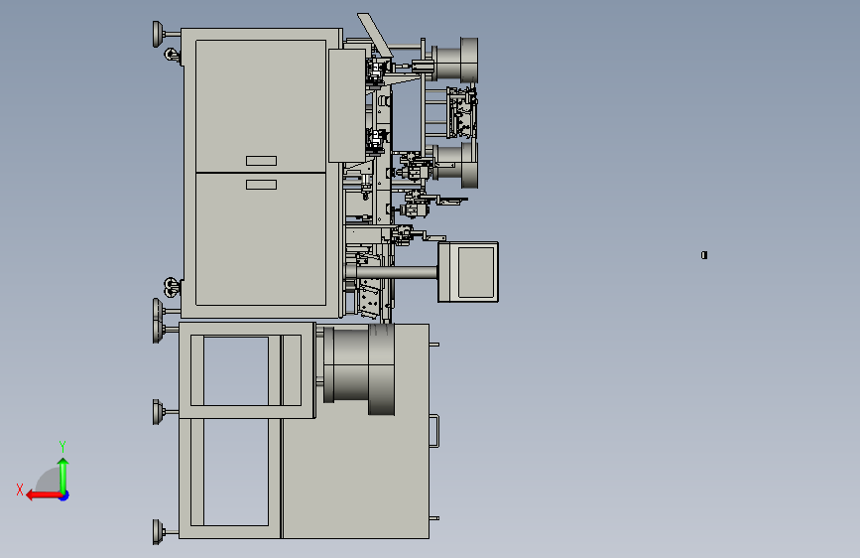Image resolution: width=860 pixels, height=558 pixels.
Task: Select the upper cabinet door panel
Action: click(261, 106)
